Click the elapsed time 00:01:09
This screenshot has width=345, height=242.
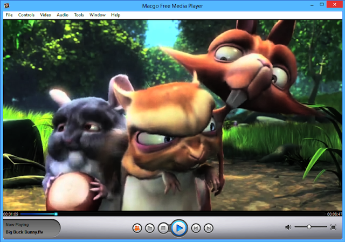(x=11, y=214)
